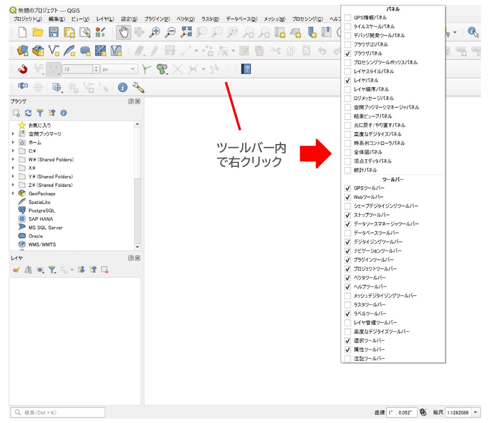
Task: Open the レイヤ menu
Action: pos(105,19)
